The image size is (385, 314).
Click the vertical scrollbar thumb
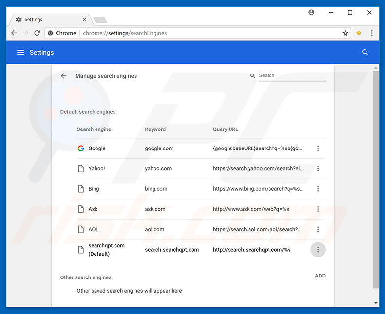(376, 180)
